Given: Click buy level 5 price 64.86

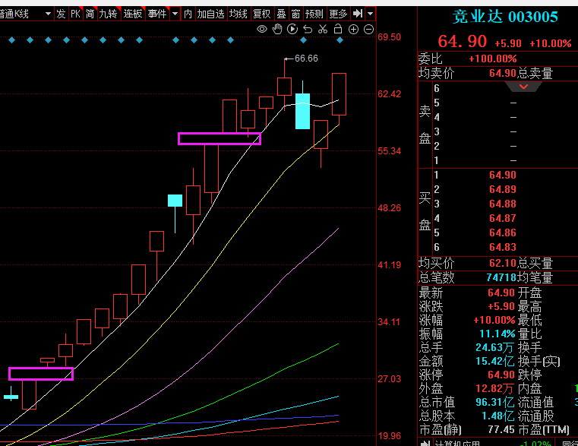Looking at the screenshot, I should click(503, 232).
